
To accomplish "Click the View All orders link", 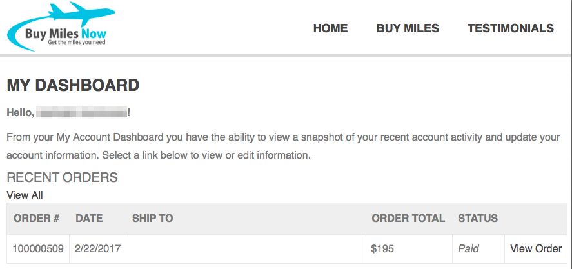I will tap(25, 195).
